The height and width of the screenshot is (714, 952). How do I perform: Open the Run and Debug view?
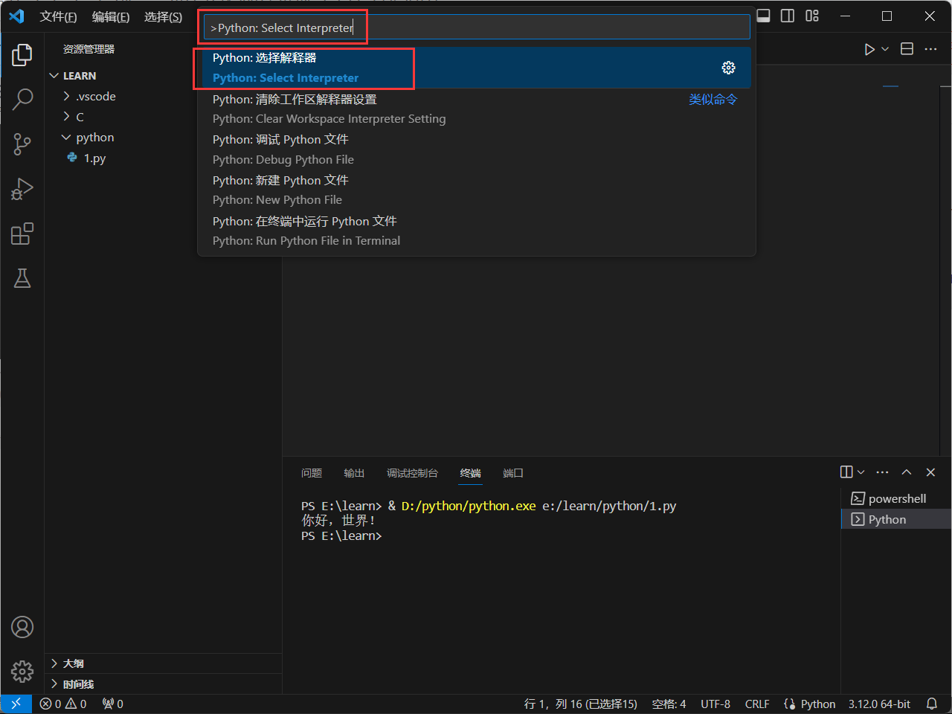click(x=22, y=188)
